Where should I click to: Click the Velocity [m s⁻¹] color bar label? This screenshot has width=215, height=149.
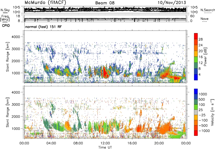pyautogui.click(x=212, y=112)
